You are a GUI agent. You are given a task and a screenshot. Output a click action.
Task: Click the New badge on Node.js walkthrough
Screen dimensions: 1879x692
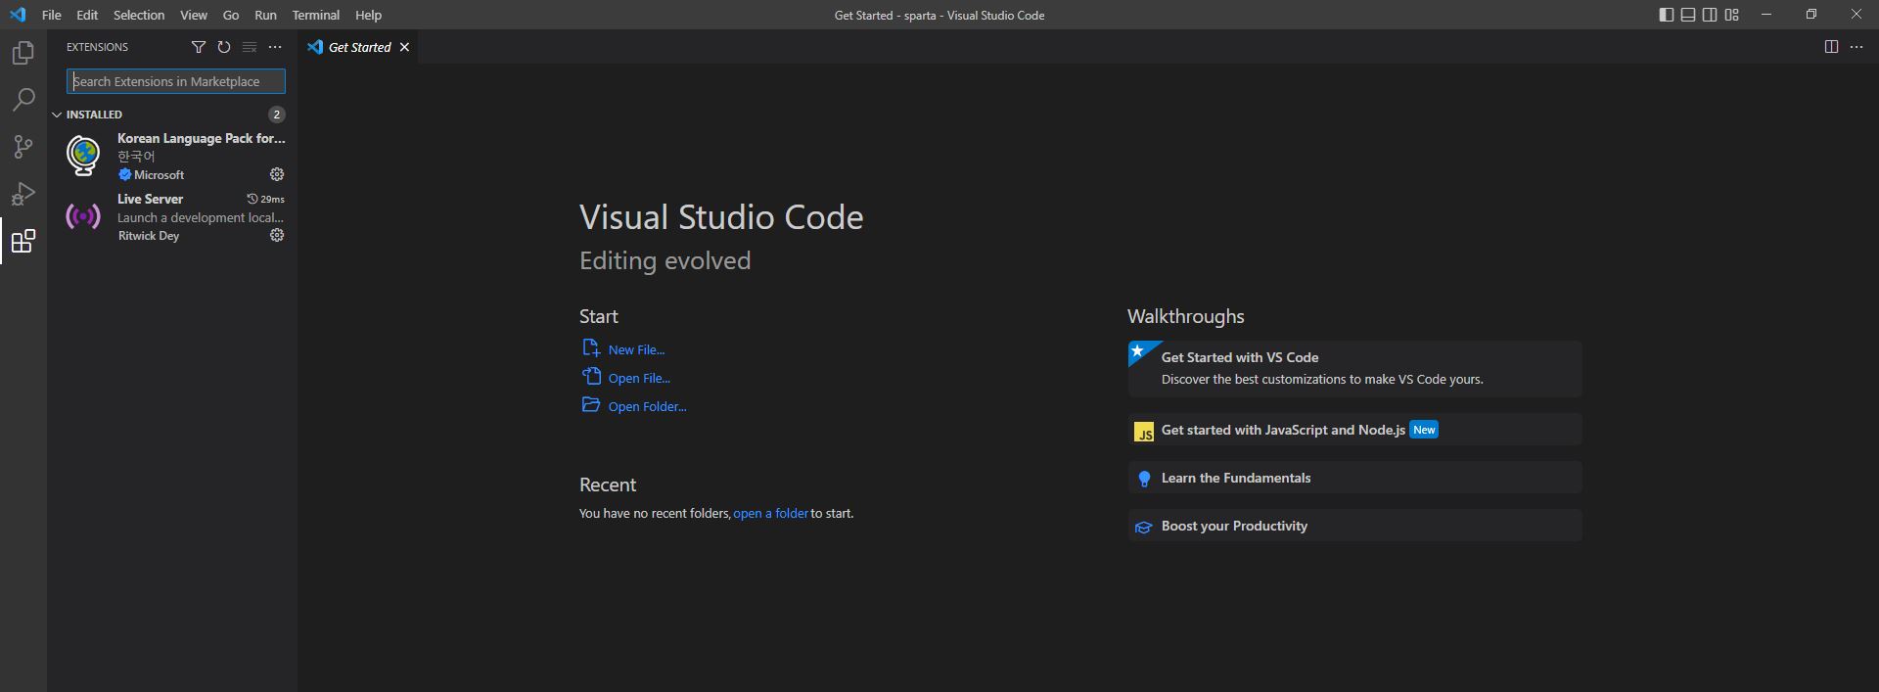pos(1424,430)
